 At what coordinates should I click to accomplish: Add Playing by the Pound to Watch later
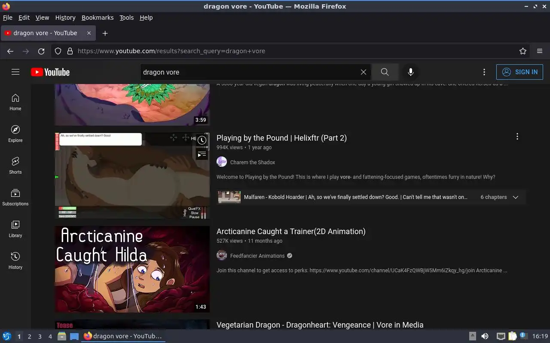click(202, 140)
